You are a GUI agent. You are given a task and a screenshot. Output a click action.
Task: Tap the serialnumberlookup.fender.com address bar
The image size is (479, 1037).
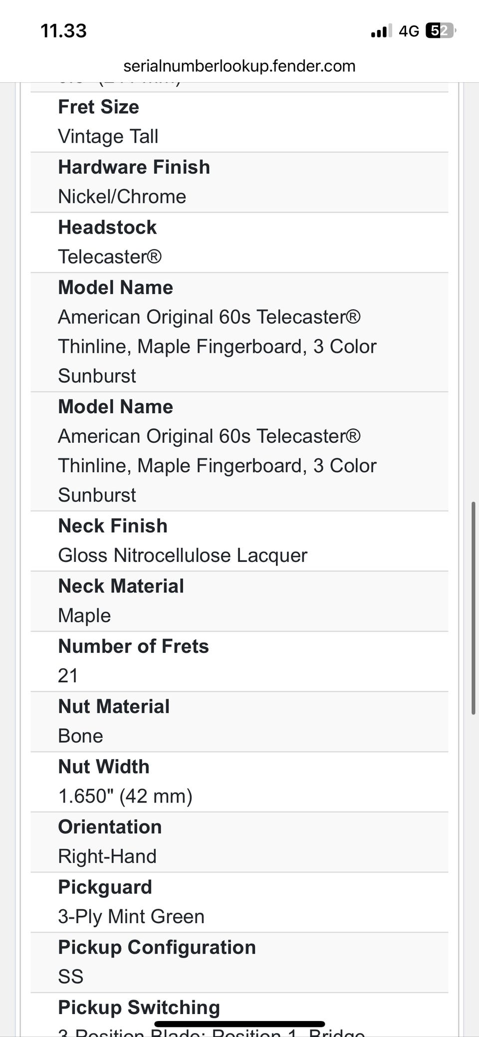click(239, 66)
